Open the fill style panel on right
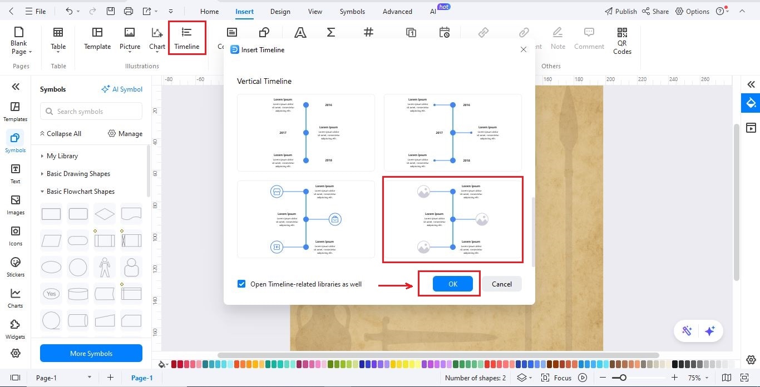 [x=751, y=103]
